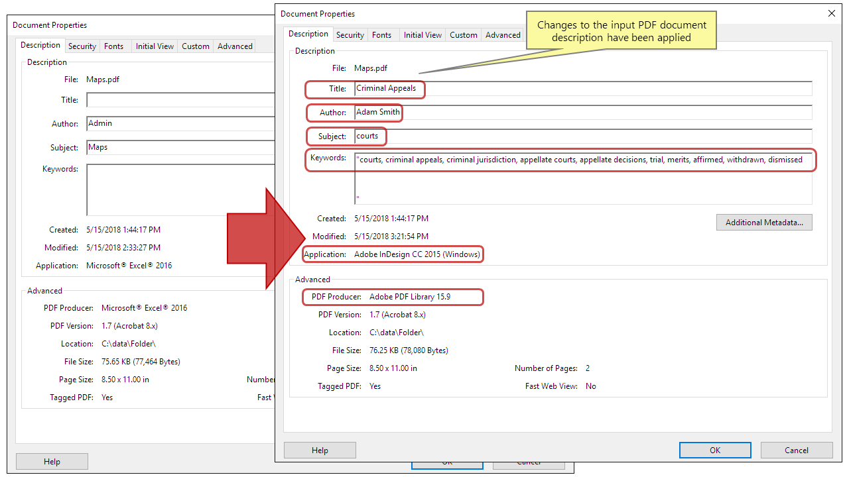Screen dimensions: 849x477
Task: Select the Description tab on the left dialog
Action: tap(40, 45)
